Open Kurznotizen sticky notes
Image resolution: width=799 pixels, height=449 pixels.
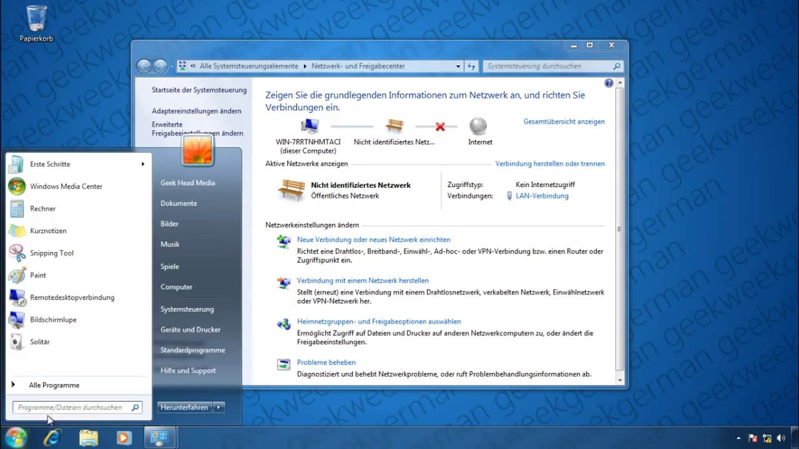click(x=78, y=231)
